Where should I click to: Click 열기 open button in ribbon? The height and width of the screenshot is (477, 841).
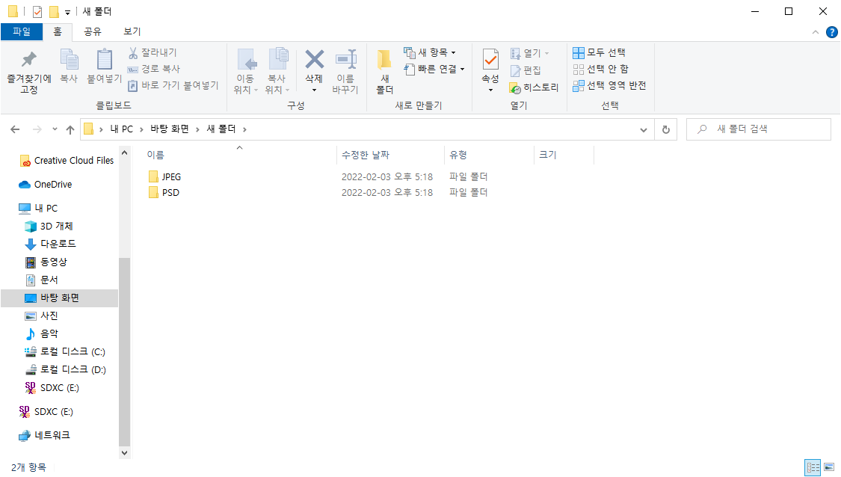pos(529,53)
